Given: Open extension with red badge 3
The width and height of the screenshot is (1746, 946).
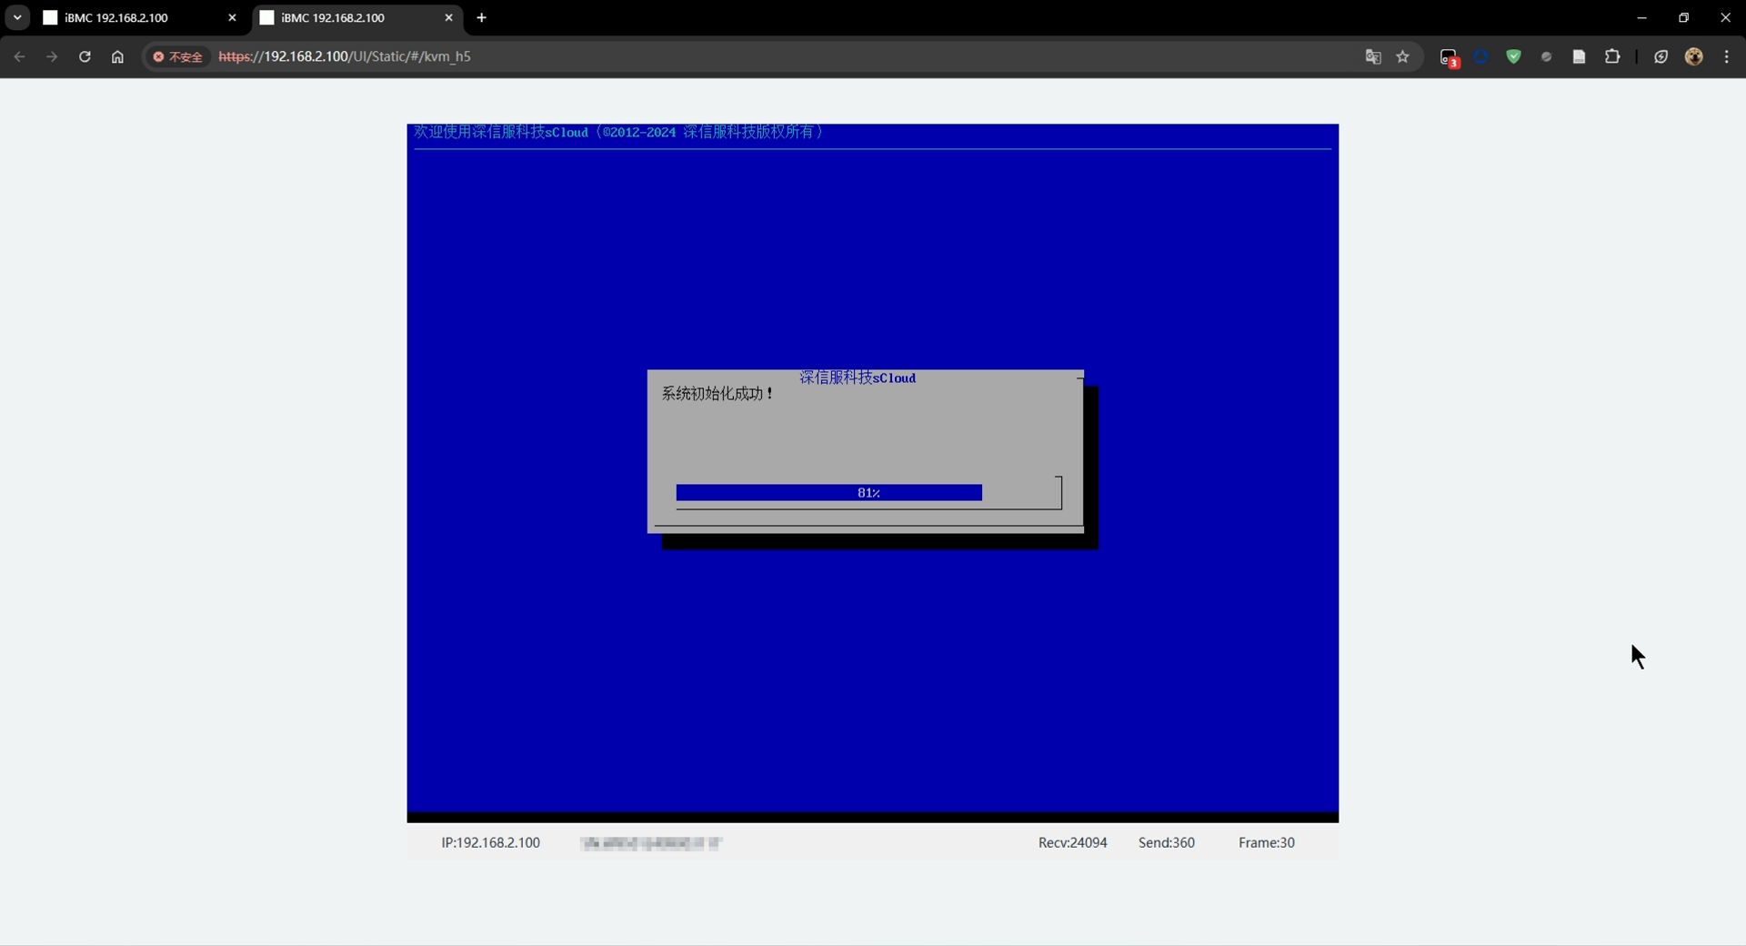Looking at the screenshot, I should [1450, 57].
